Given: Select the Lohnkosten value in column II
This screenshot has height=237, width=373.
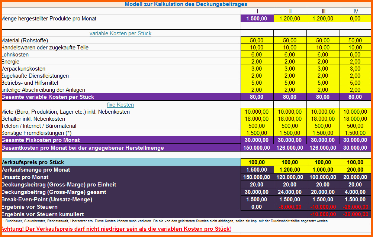Looking at the screenshot, I should click(x=290, y=55).
